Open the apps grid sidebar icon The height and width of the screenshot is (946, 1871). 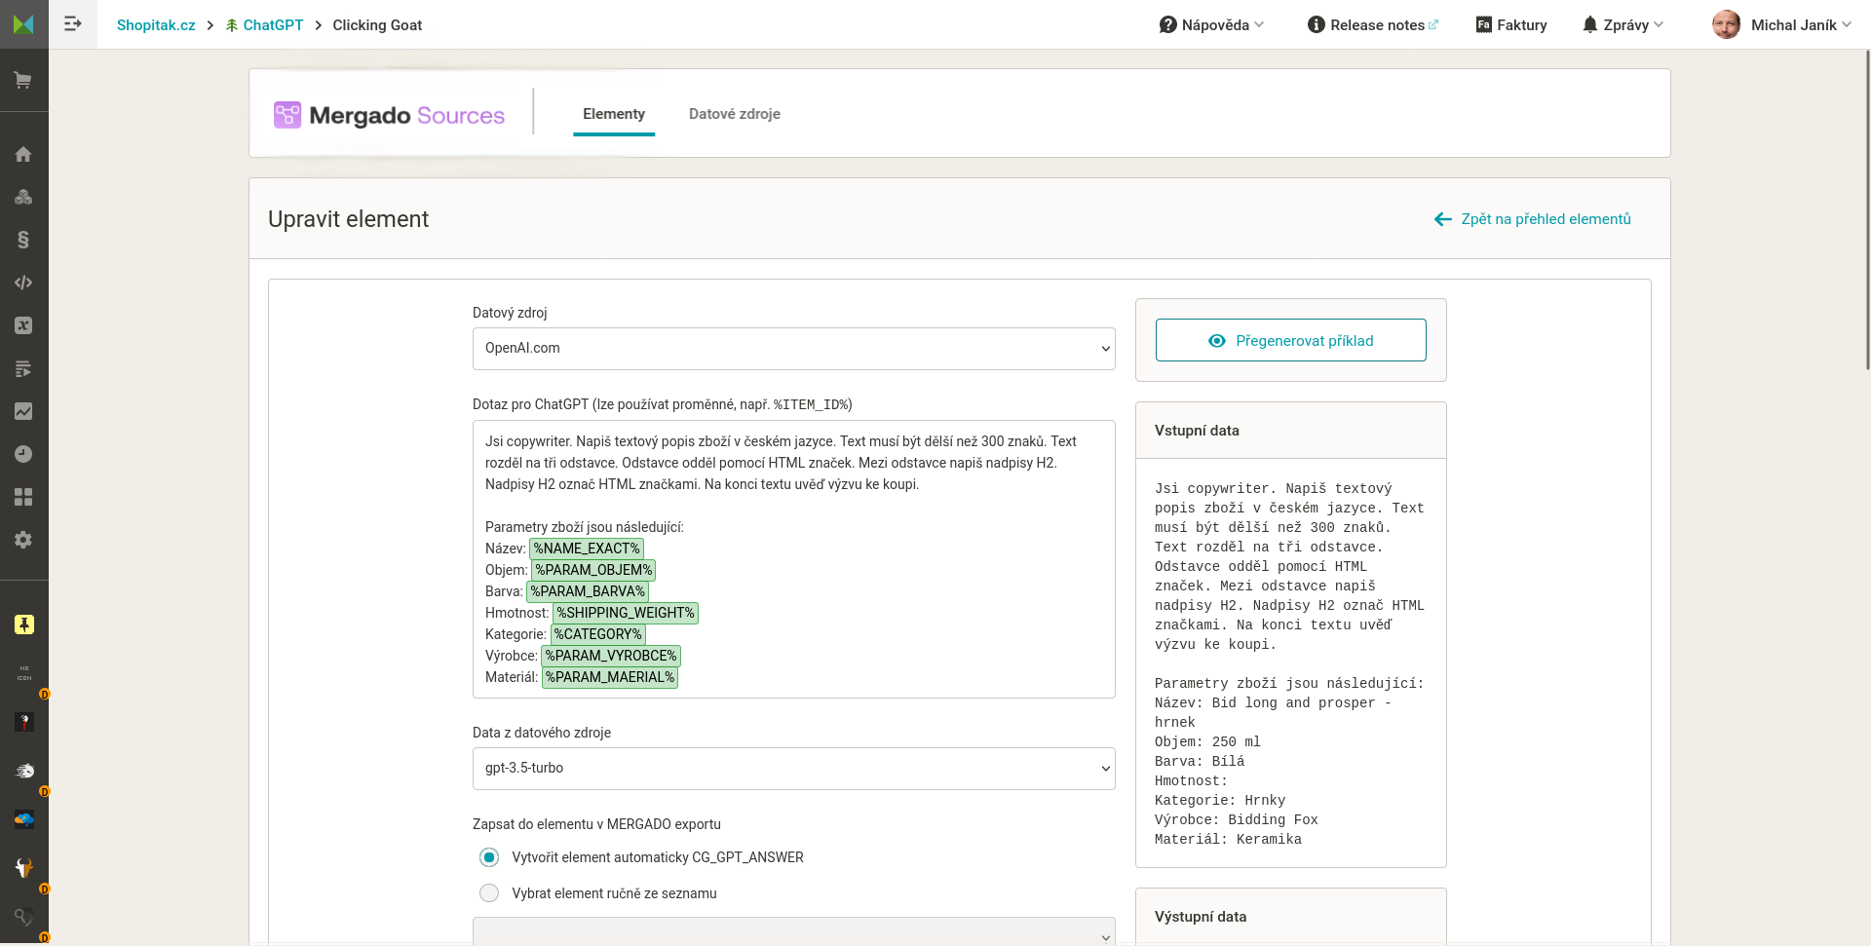click(x=23, y=497)
